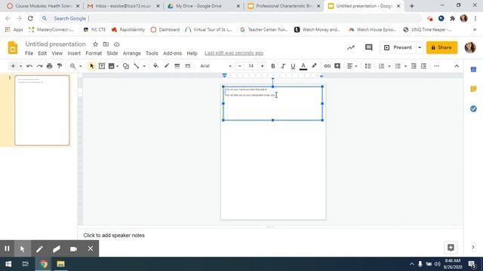Click the Undo arrow in the toolbar
The image size is (483, 271).
[29, 66]
